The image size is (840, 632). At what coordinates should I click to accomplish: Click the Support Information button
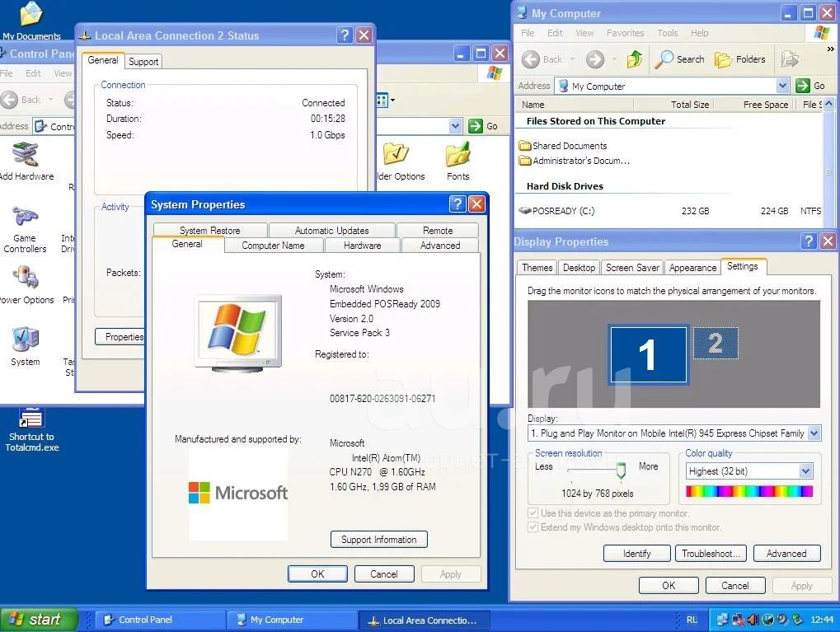378,540
